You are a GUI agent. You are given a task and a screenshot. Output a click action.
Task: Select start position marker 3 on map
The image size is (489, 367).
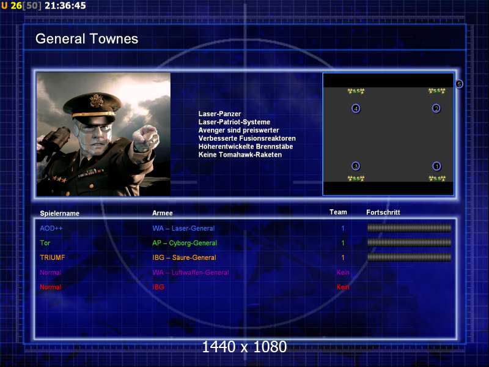356,166
